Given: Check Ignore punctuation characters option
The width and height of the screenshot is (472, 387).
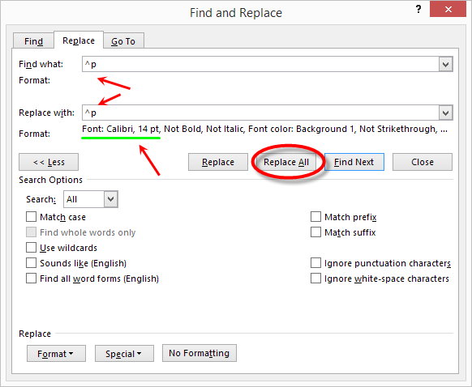Looking at the screenshot, I should pyautogui.click(x=315, y=263).
